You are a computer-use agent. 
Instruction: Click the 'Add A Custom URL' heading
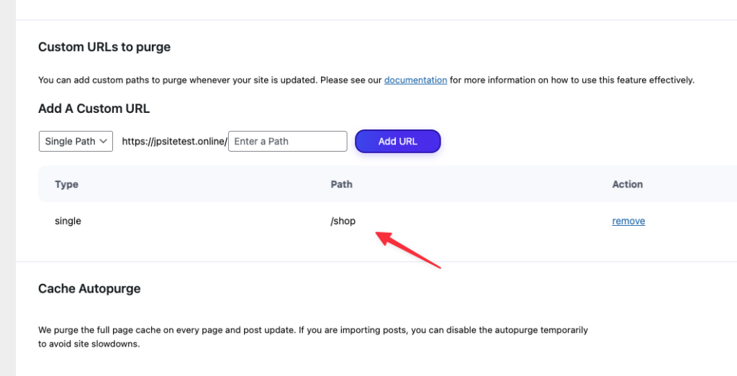click(94, 109)
